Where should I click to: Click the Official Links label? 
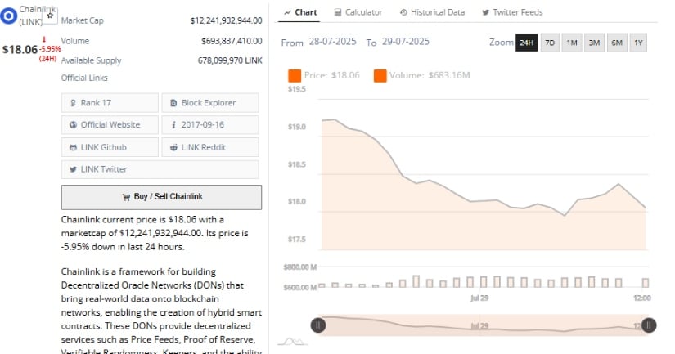pos(84,78)
